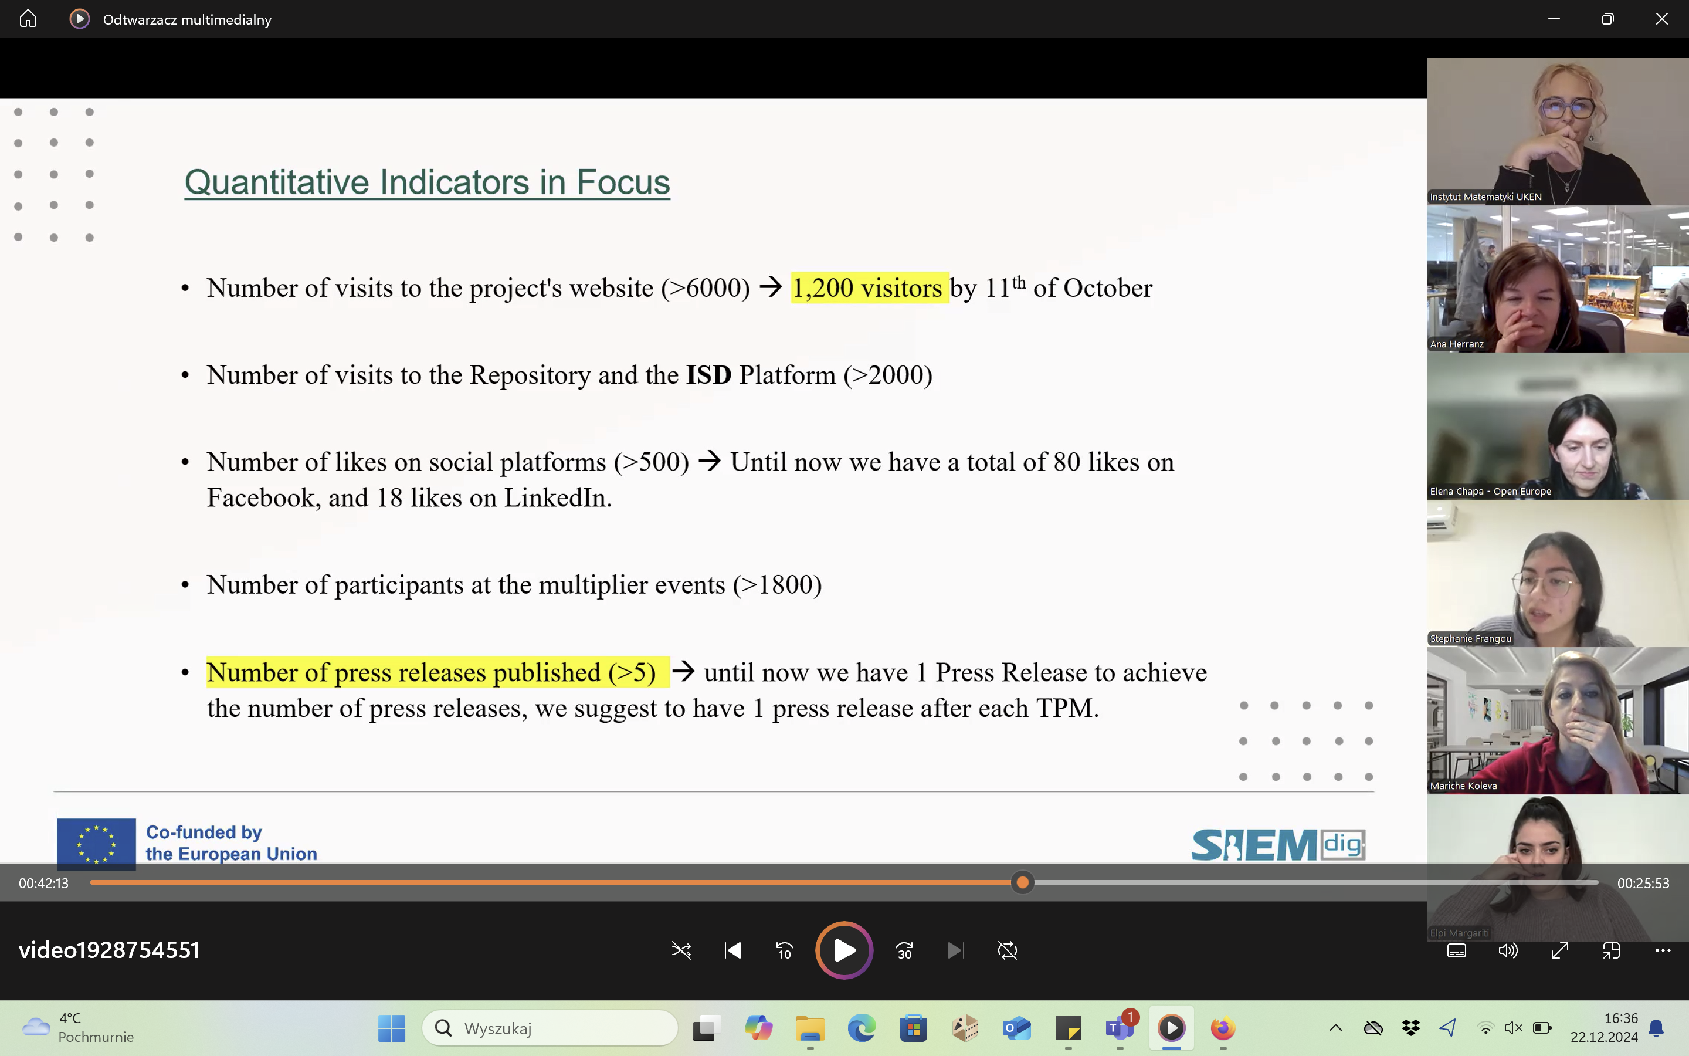This screenshot has width=1689, height=1056.
Task: Open Microsoft Teams from the taskbar
Action: pyautogui.click(x=1120, y=1028)
